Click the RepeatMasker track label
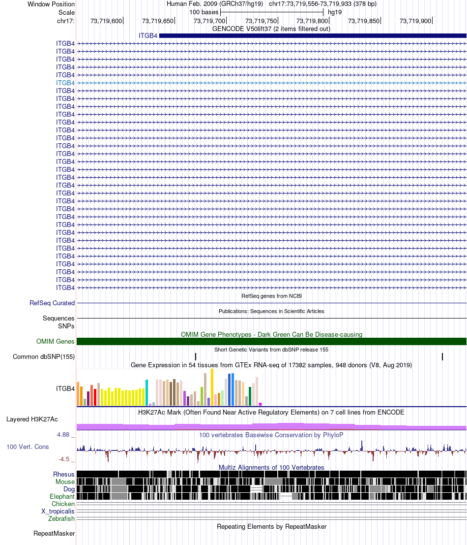Image resolution: width=467 pixels, height=545 pixels. pyautogui.click(x=54, y=533)
